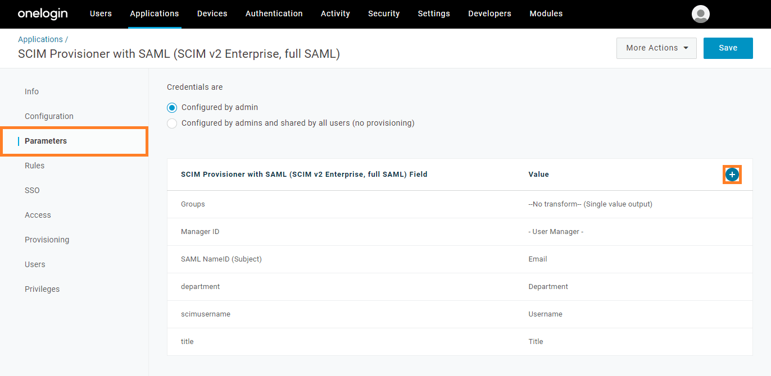The image size is (771, 376).
Task: Save the application settings
Action: (728, 48)
